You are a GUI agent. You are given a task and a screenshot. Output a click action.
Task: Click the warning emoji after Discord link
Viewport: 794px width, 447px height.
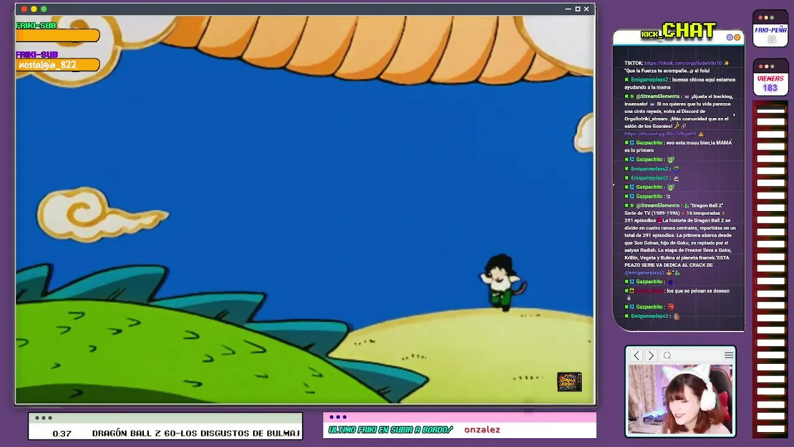coord(701,134)
